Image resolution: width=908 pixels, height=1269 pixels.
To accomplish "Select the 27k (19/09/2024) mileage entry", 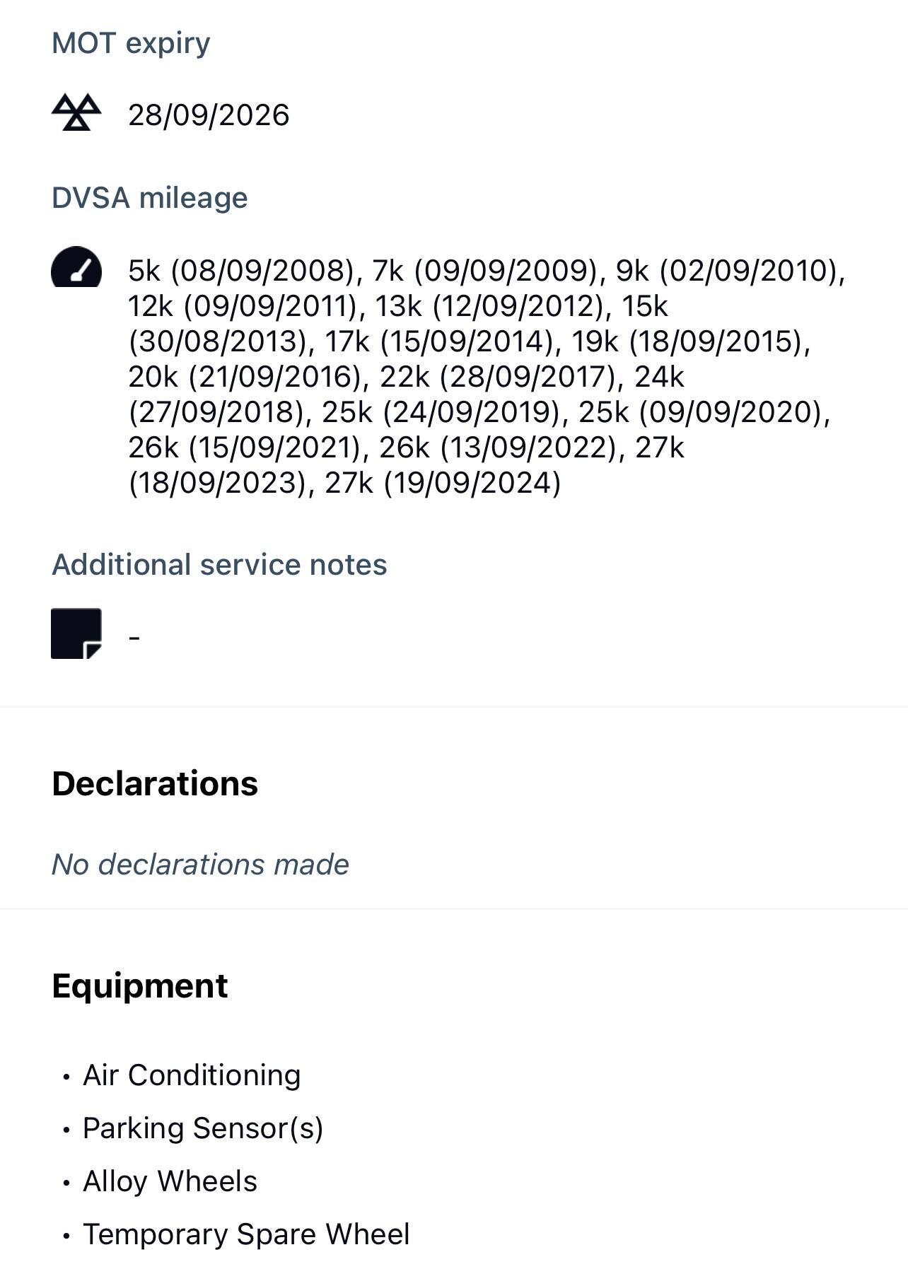I will pos(443,483).
